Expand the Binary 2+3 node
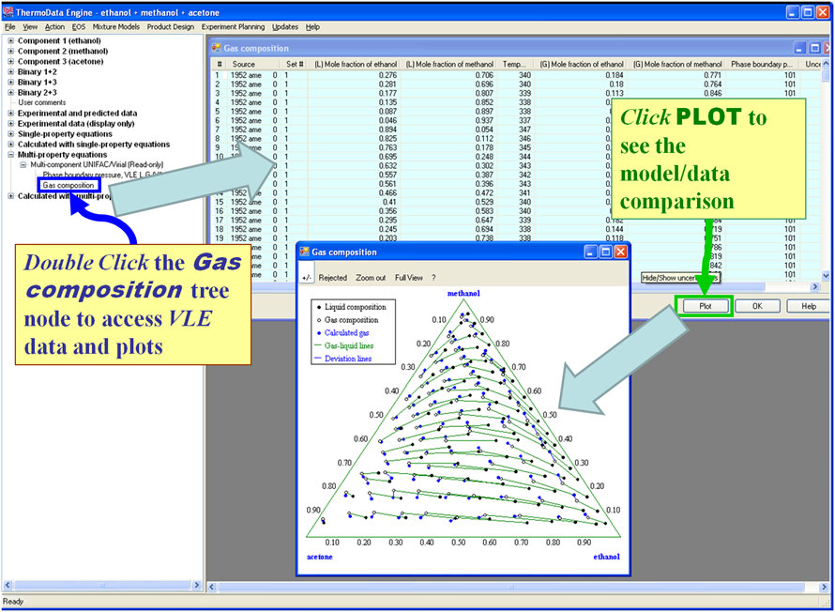 click(x=10, y=92)
